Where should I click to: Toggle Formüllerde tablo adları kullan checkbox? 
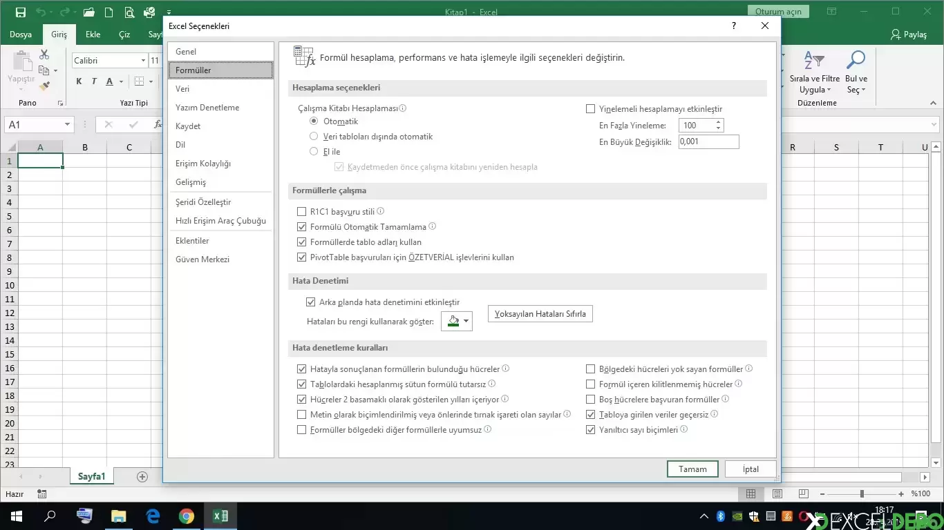point(301,242)
